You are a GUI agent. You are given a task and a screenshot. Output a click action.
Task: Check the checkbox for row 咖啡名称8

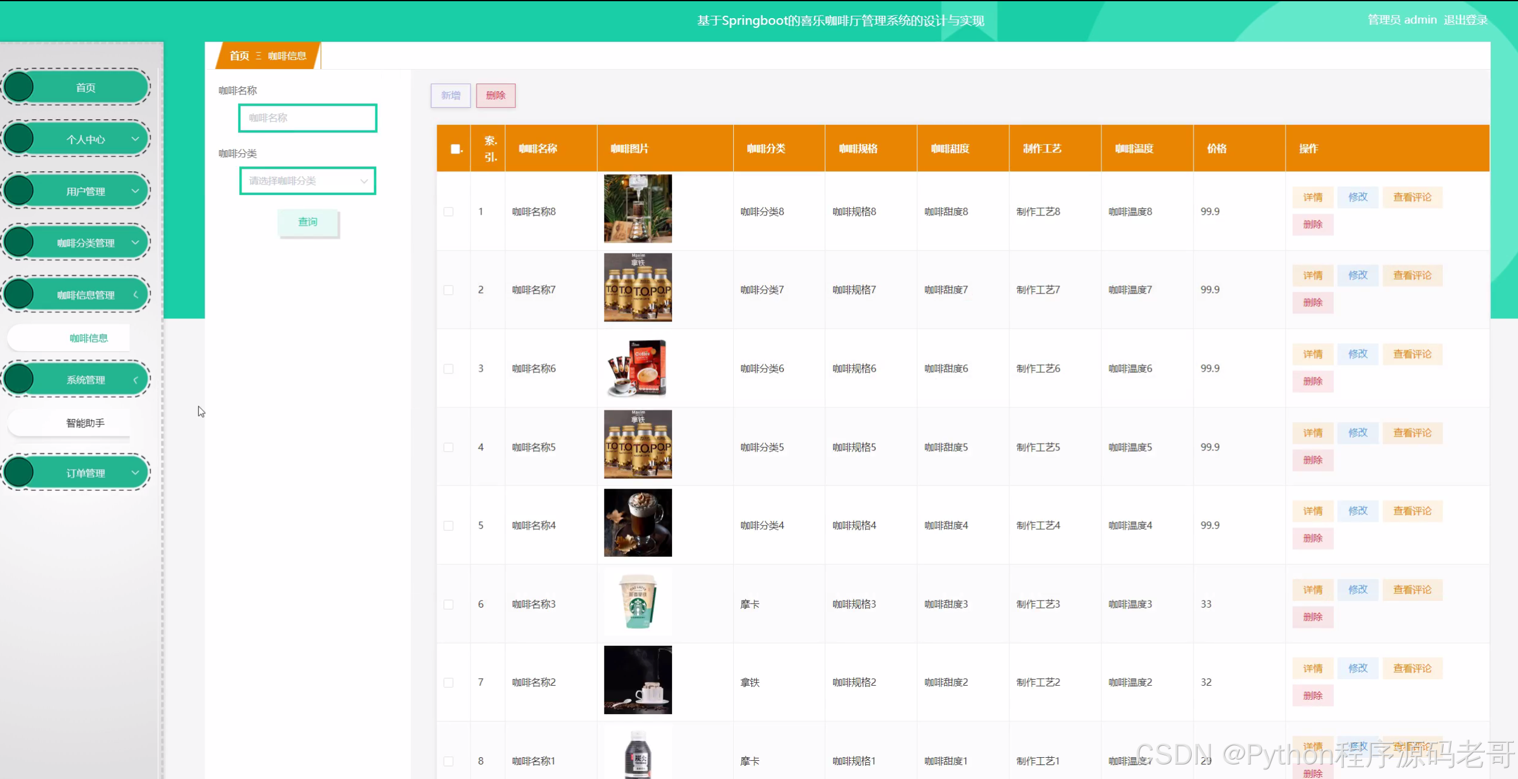[x=449, y=211]
